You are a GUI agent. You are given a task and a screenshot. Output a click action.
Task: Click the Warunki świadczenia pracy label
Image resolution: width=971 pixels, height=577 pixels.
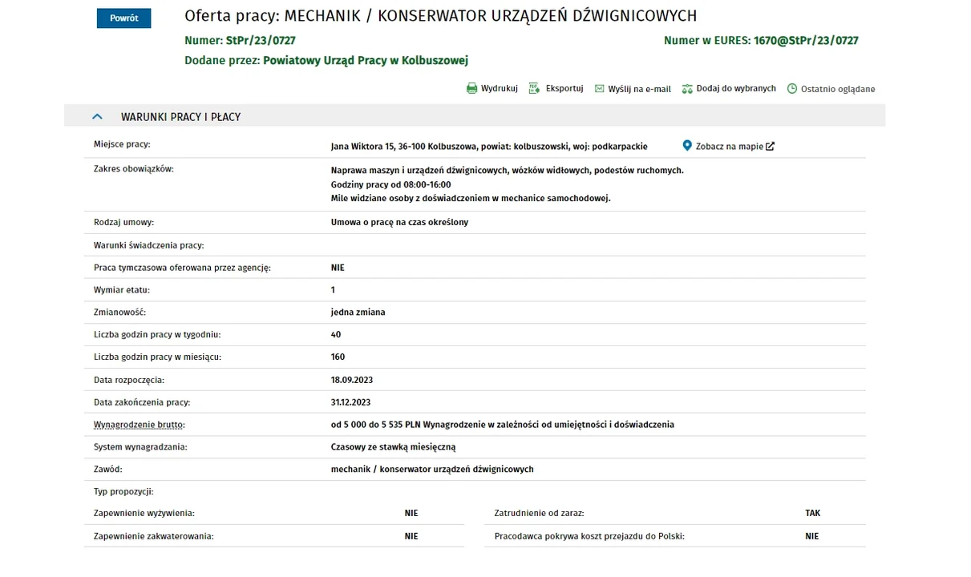click(x=148, y=245)
